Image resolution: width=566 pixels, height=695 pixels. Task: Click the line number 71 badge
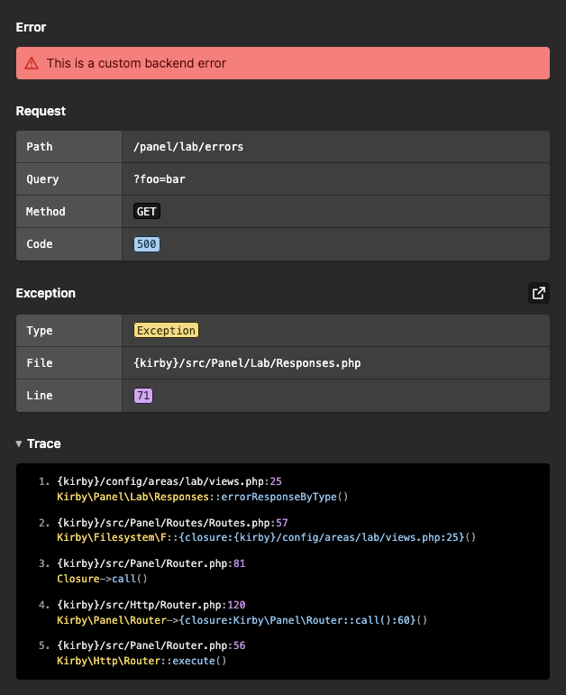143,396
